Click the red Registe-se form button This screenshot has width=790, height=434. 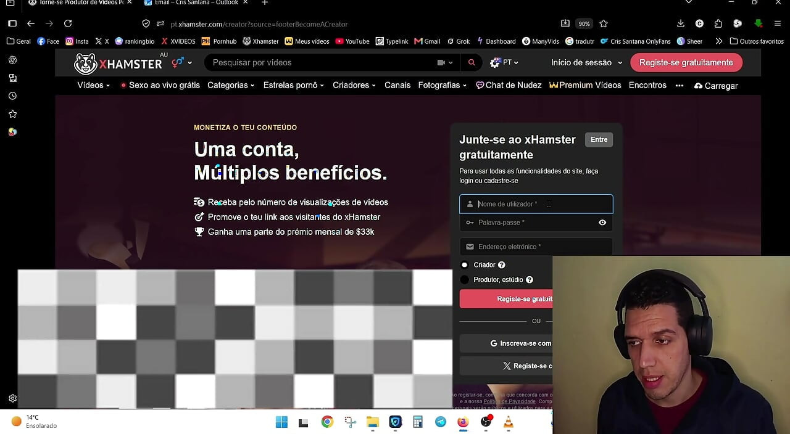click(x=506, y=299)
